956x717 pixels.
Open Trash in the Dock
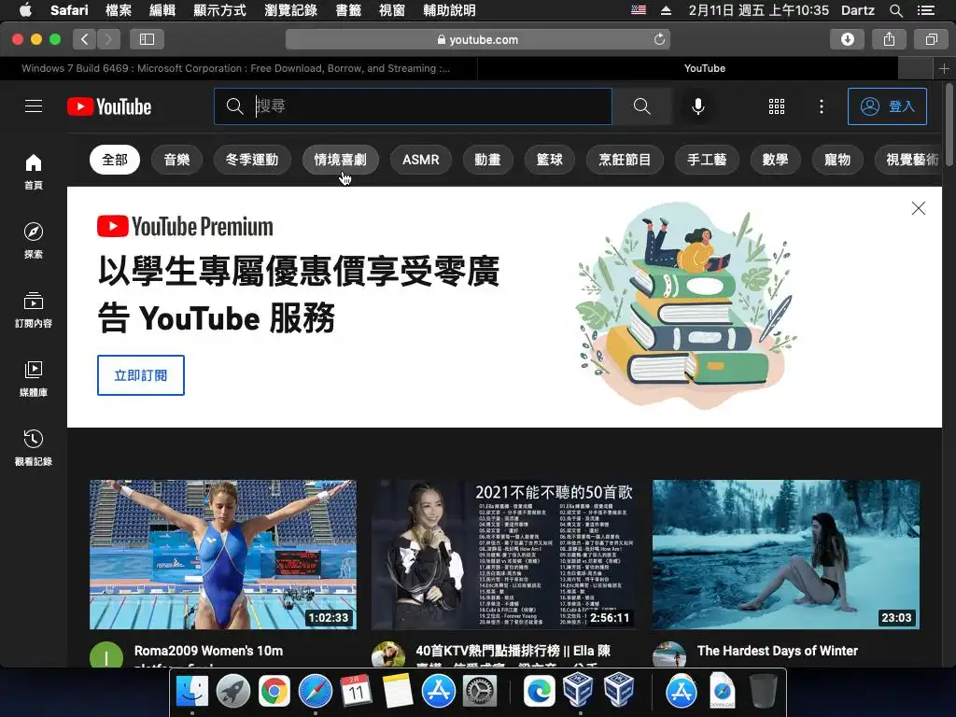click(x=764, y=692)
